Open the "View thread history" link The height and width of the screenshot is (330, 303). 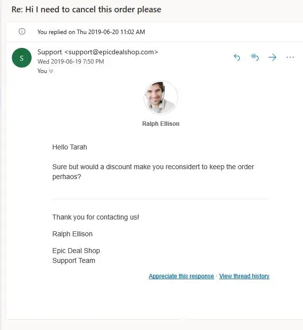point(244,276)
